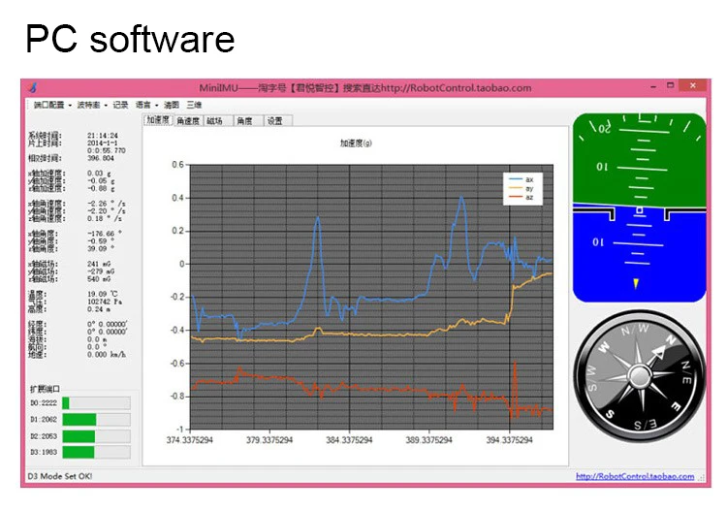This screenshot has width=727, height=509.
Task: Click the z-axis angle value 39.09°
Action: coord(101,248)
